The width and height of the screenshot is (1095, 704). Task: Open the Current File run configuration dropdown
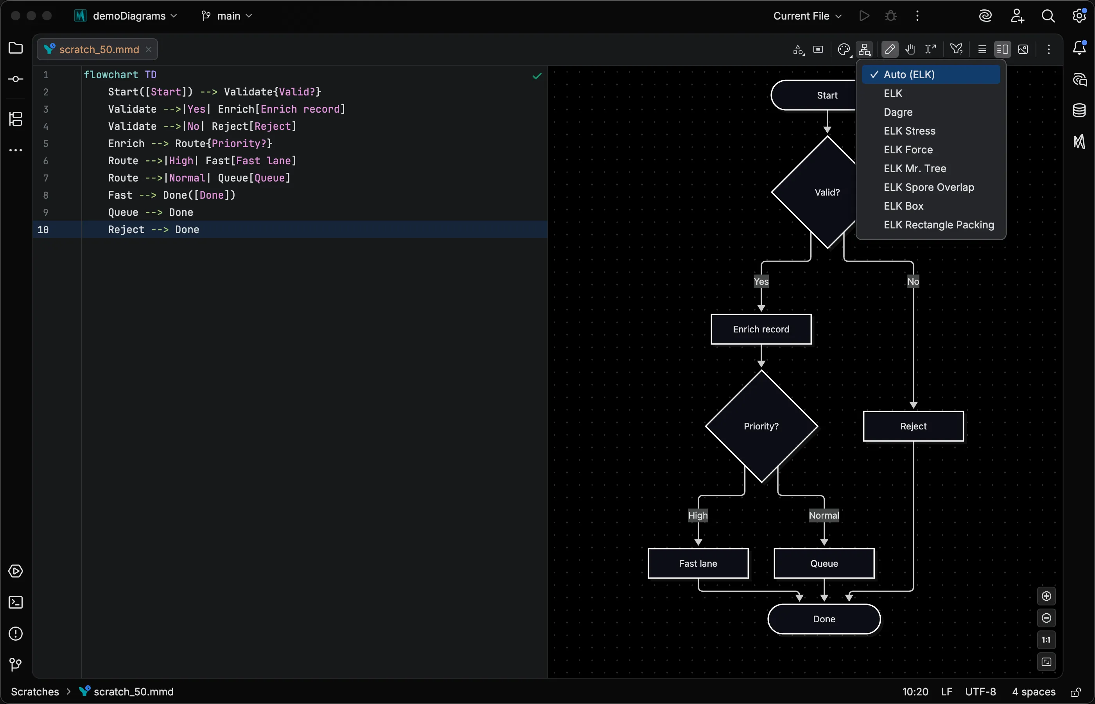click(x=807, y=16)
